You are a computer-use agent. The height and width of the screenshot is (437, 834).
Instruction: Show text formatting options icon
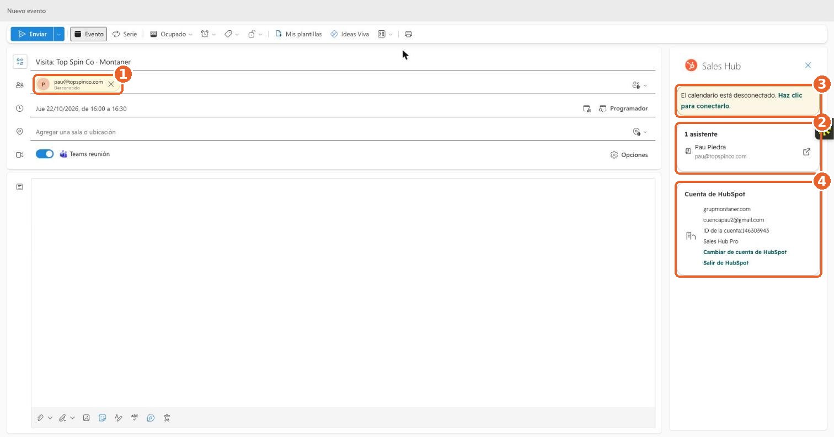tap(119, 418)
